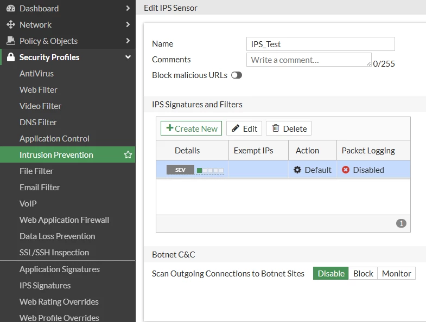Select Block for Botnet site scanning

(363, 273)
